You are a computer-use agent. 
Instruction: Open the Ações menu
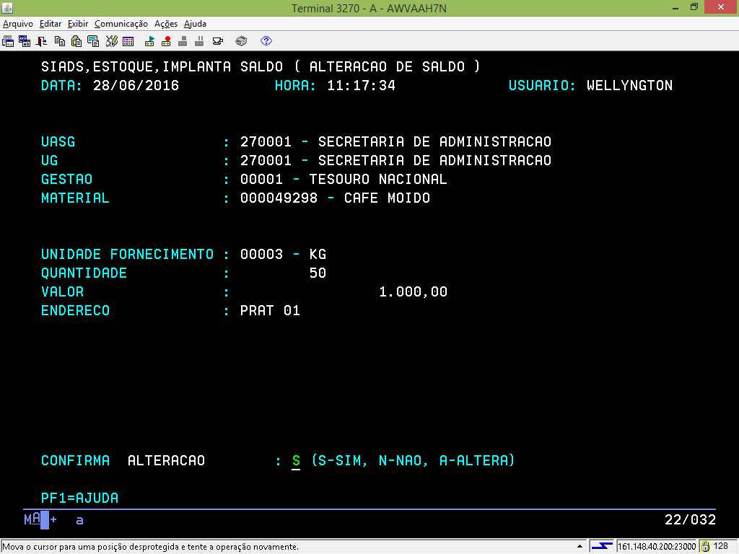(166, 24)
